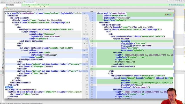Open the diff help question mark icon

[x=42, y=10]
